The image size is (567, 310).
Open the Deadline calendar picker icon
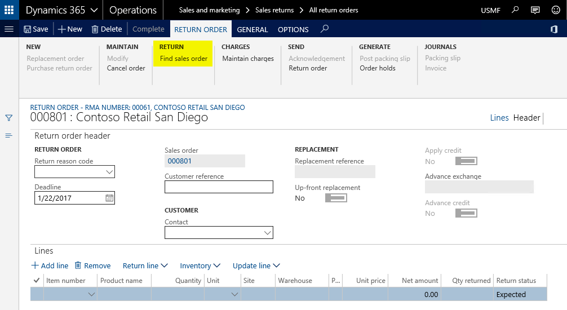(109, 198)
